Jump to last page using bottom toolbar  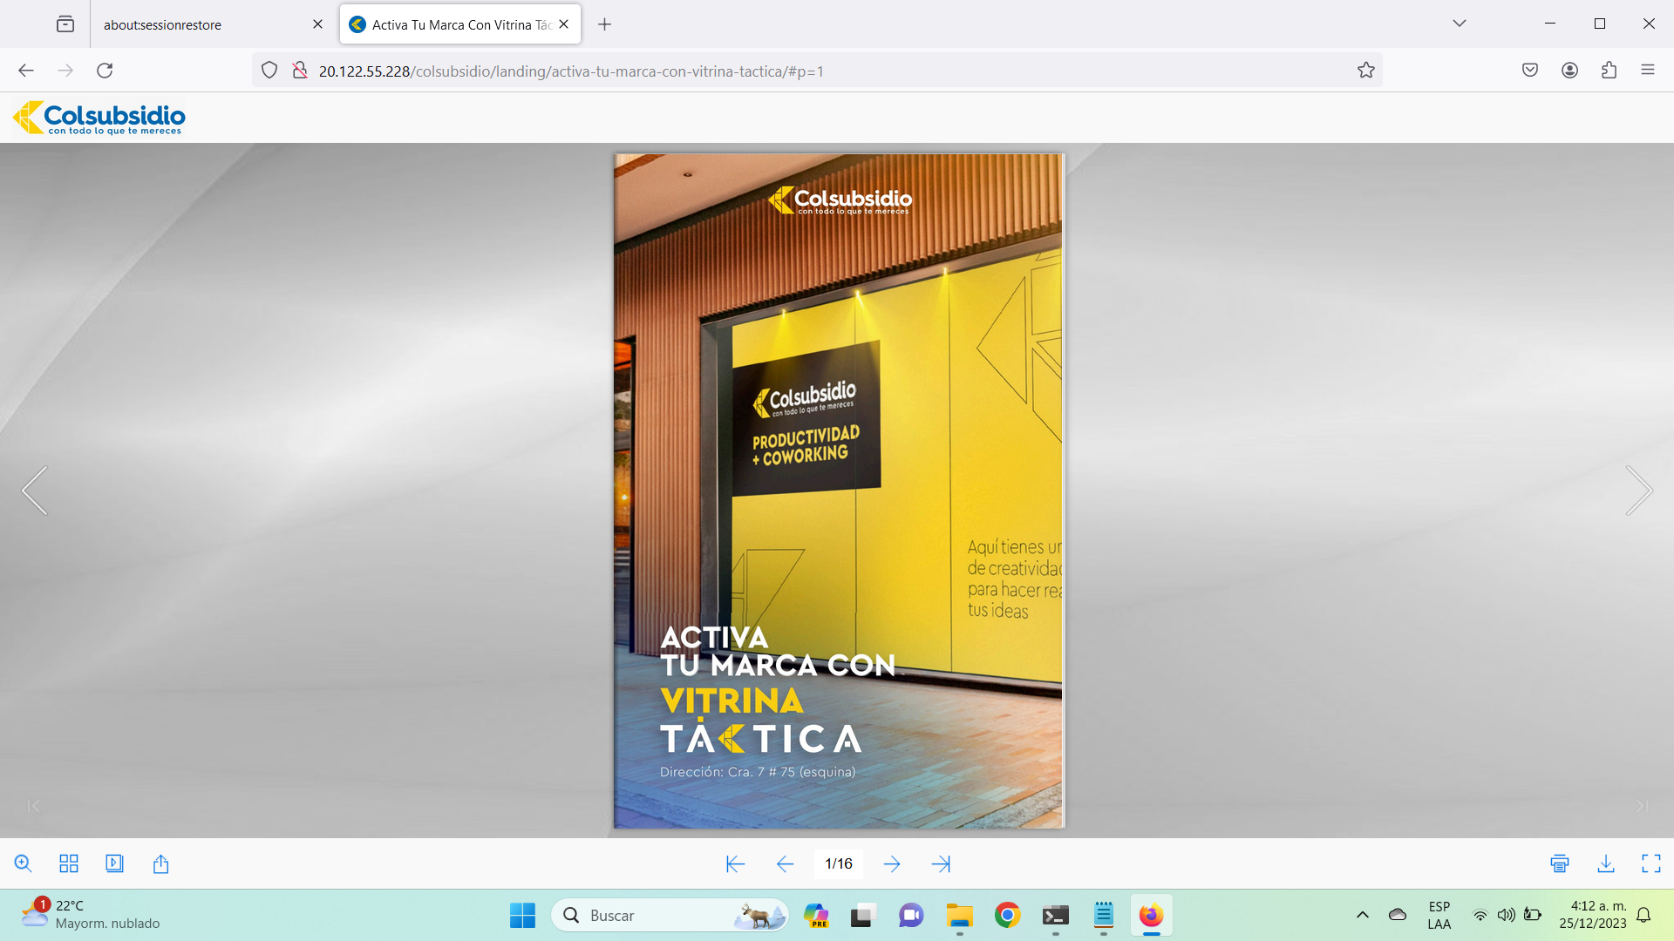point(941,863)
